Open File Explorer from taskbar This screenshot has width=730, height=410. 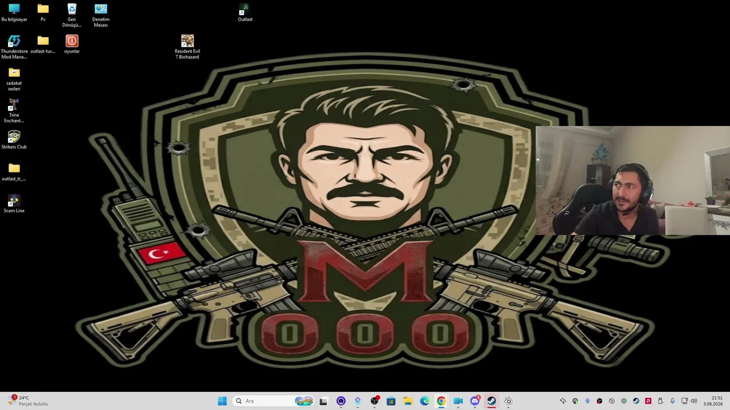pyautogui.click(x=408, y=401)
